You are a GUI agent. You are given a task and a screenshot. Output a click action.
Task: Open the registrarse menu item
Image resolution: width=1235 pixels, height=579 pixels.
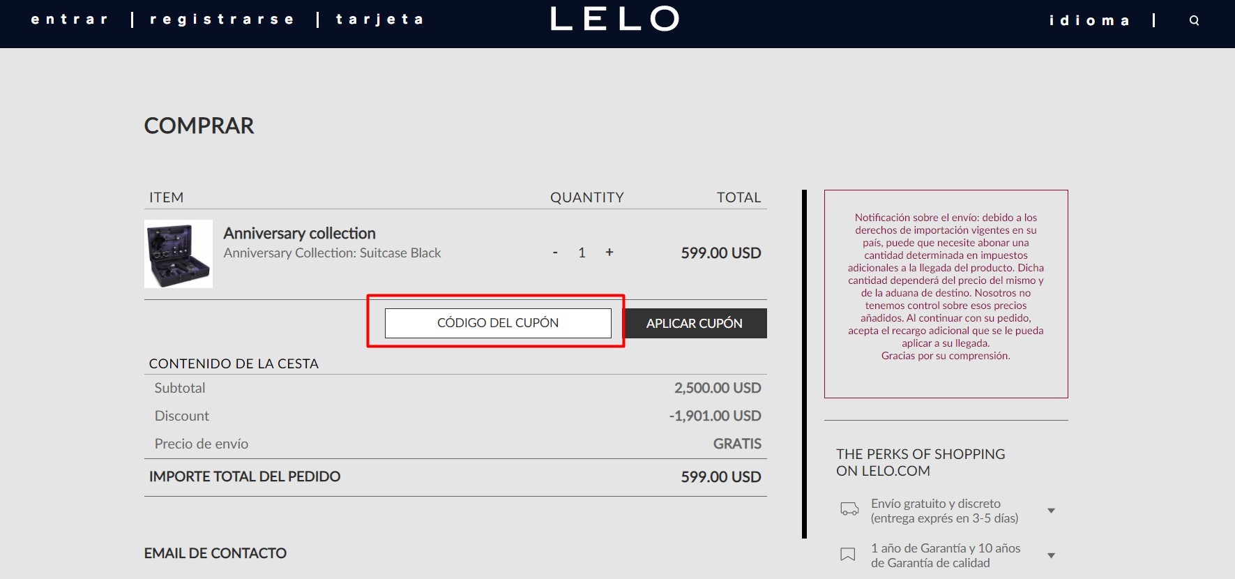point(222,20)
